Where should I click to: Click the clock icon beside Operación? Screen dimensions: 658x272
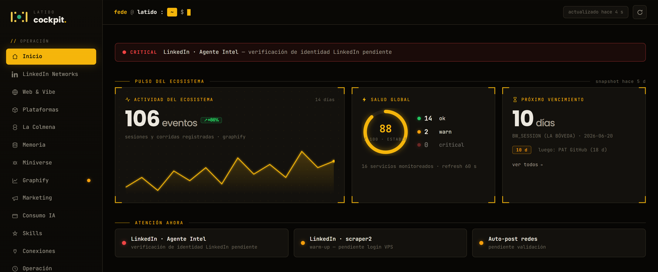point(15,268)
